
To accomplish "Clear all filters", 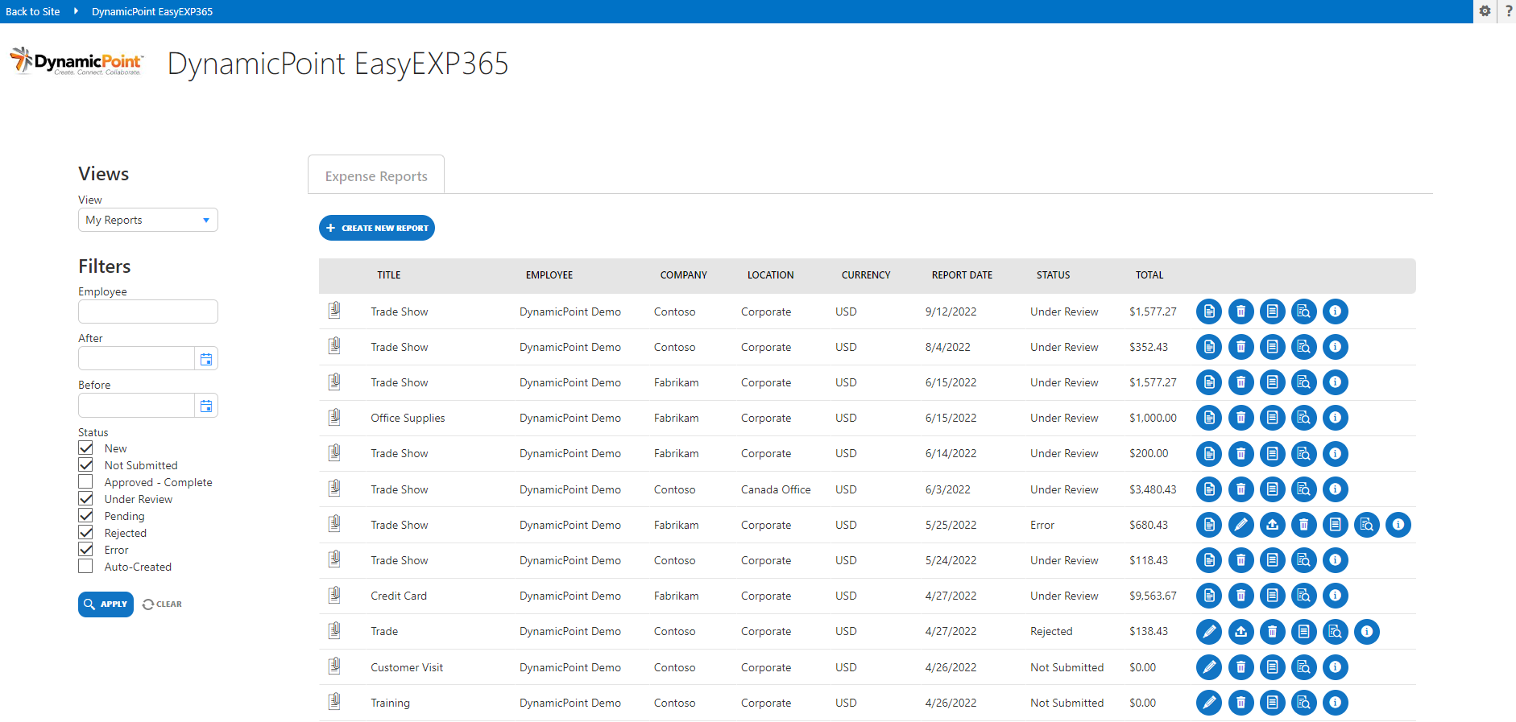I will point(162,604).
